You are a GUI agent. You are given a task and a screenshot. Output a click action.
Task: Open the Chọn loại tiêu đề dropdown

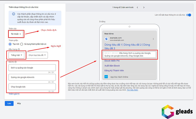(x=37, y=55)
